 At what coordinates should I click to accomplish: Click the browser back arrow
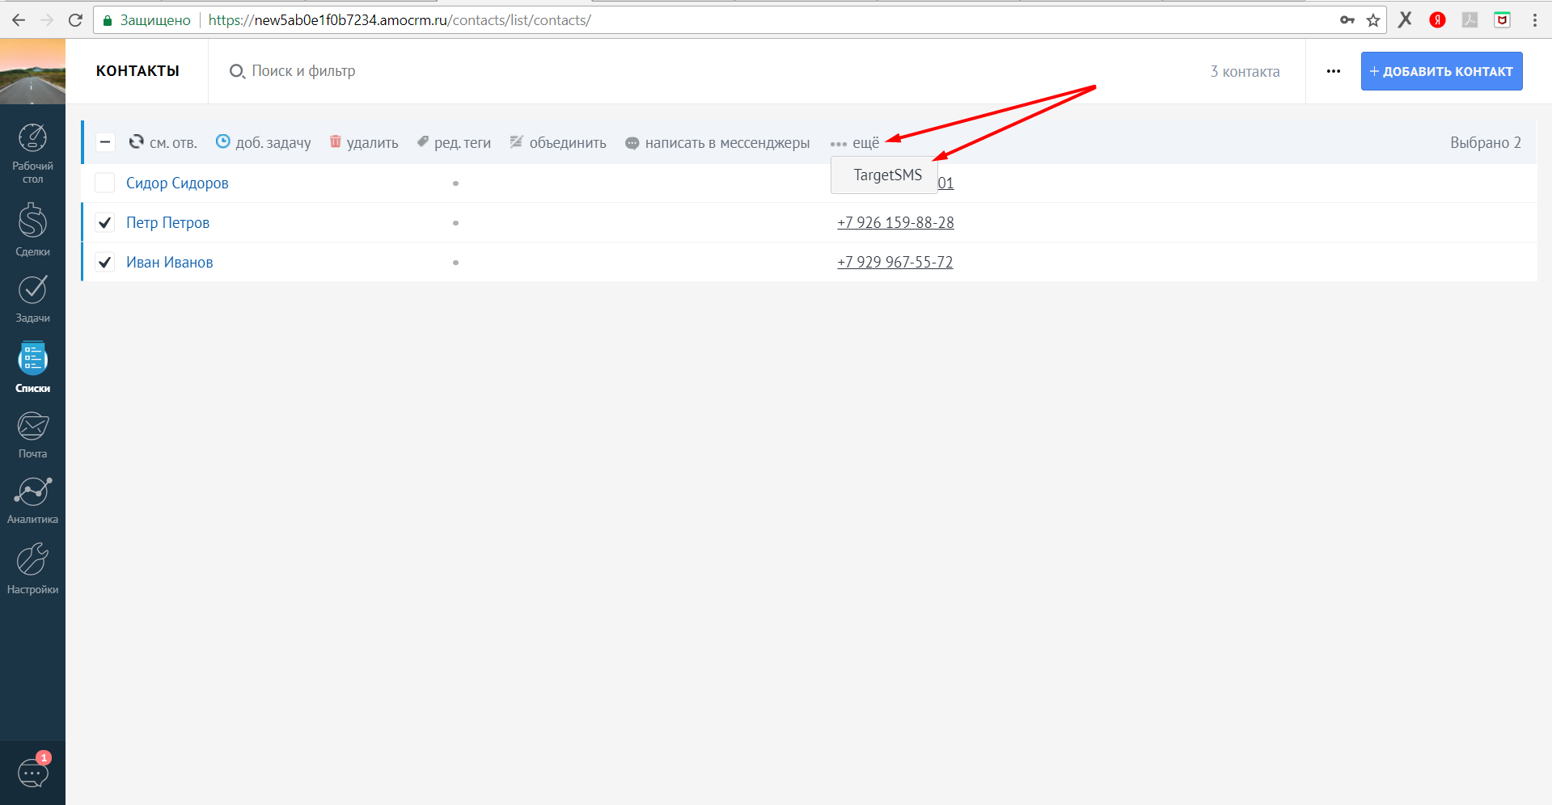(18, 20)
